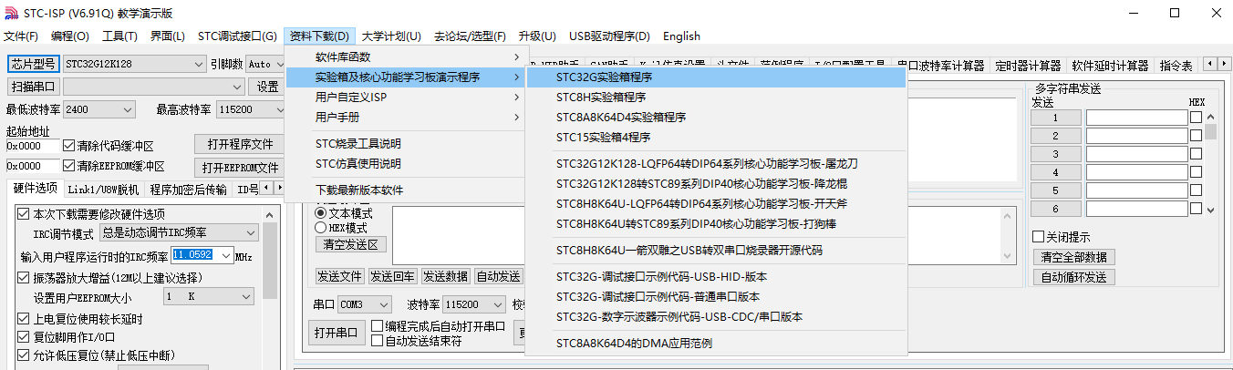Select 文本模式 radio button
The height and width of the screenshot is (370, 1233).
[320, 213]
